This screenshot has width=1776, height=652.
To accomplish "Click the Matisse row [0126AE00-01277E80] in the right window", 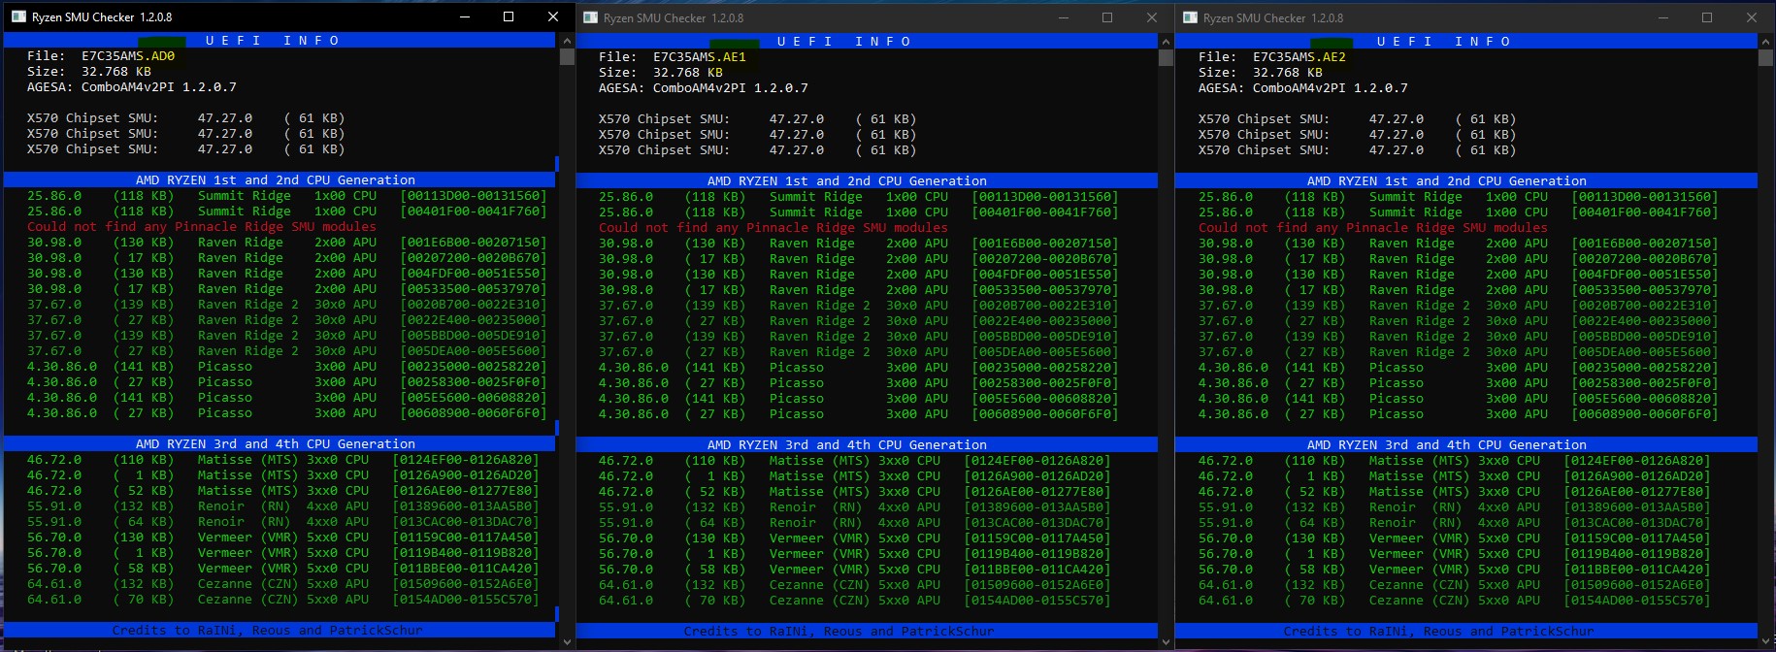I will (1455, 492).
